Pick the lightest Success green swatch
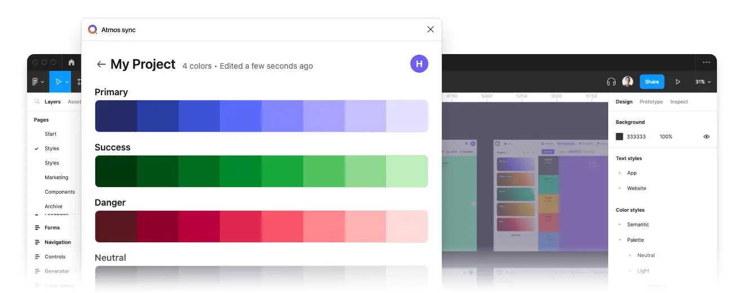The image size is (744, 293). coord(407,171)
